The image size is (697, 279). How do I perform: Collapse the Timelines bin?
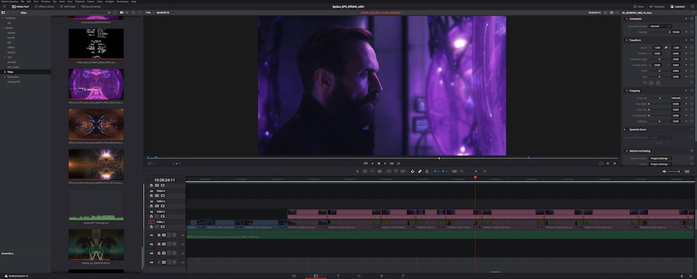[3, 18]
